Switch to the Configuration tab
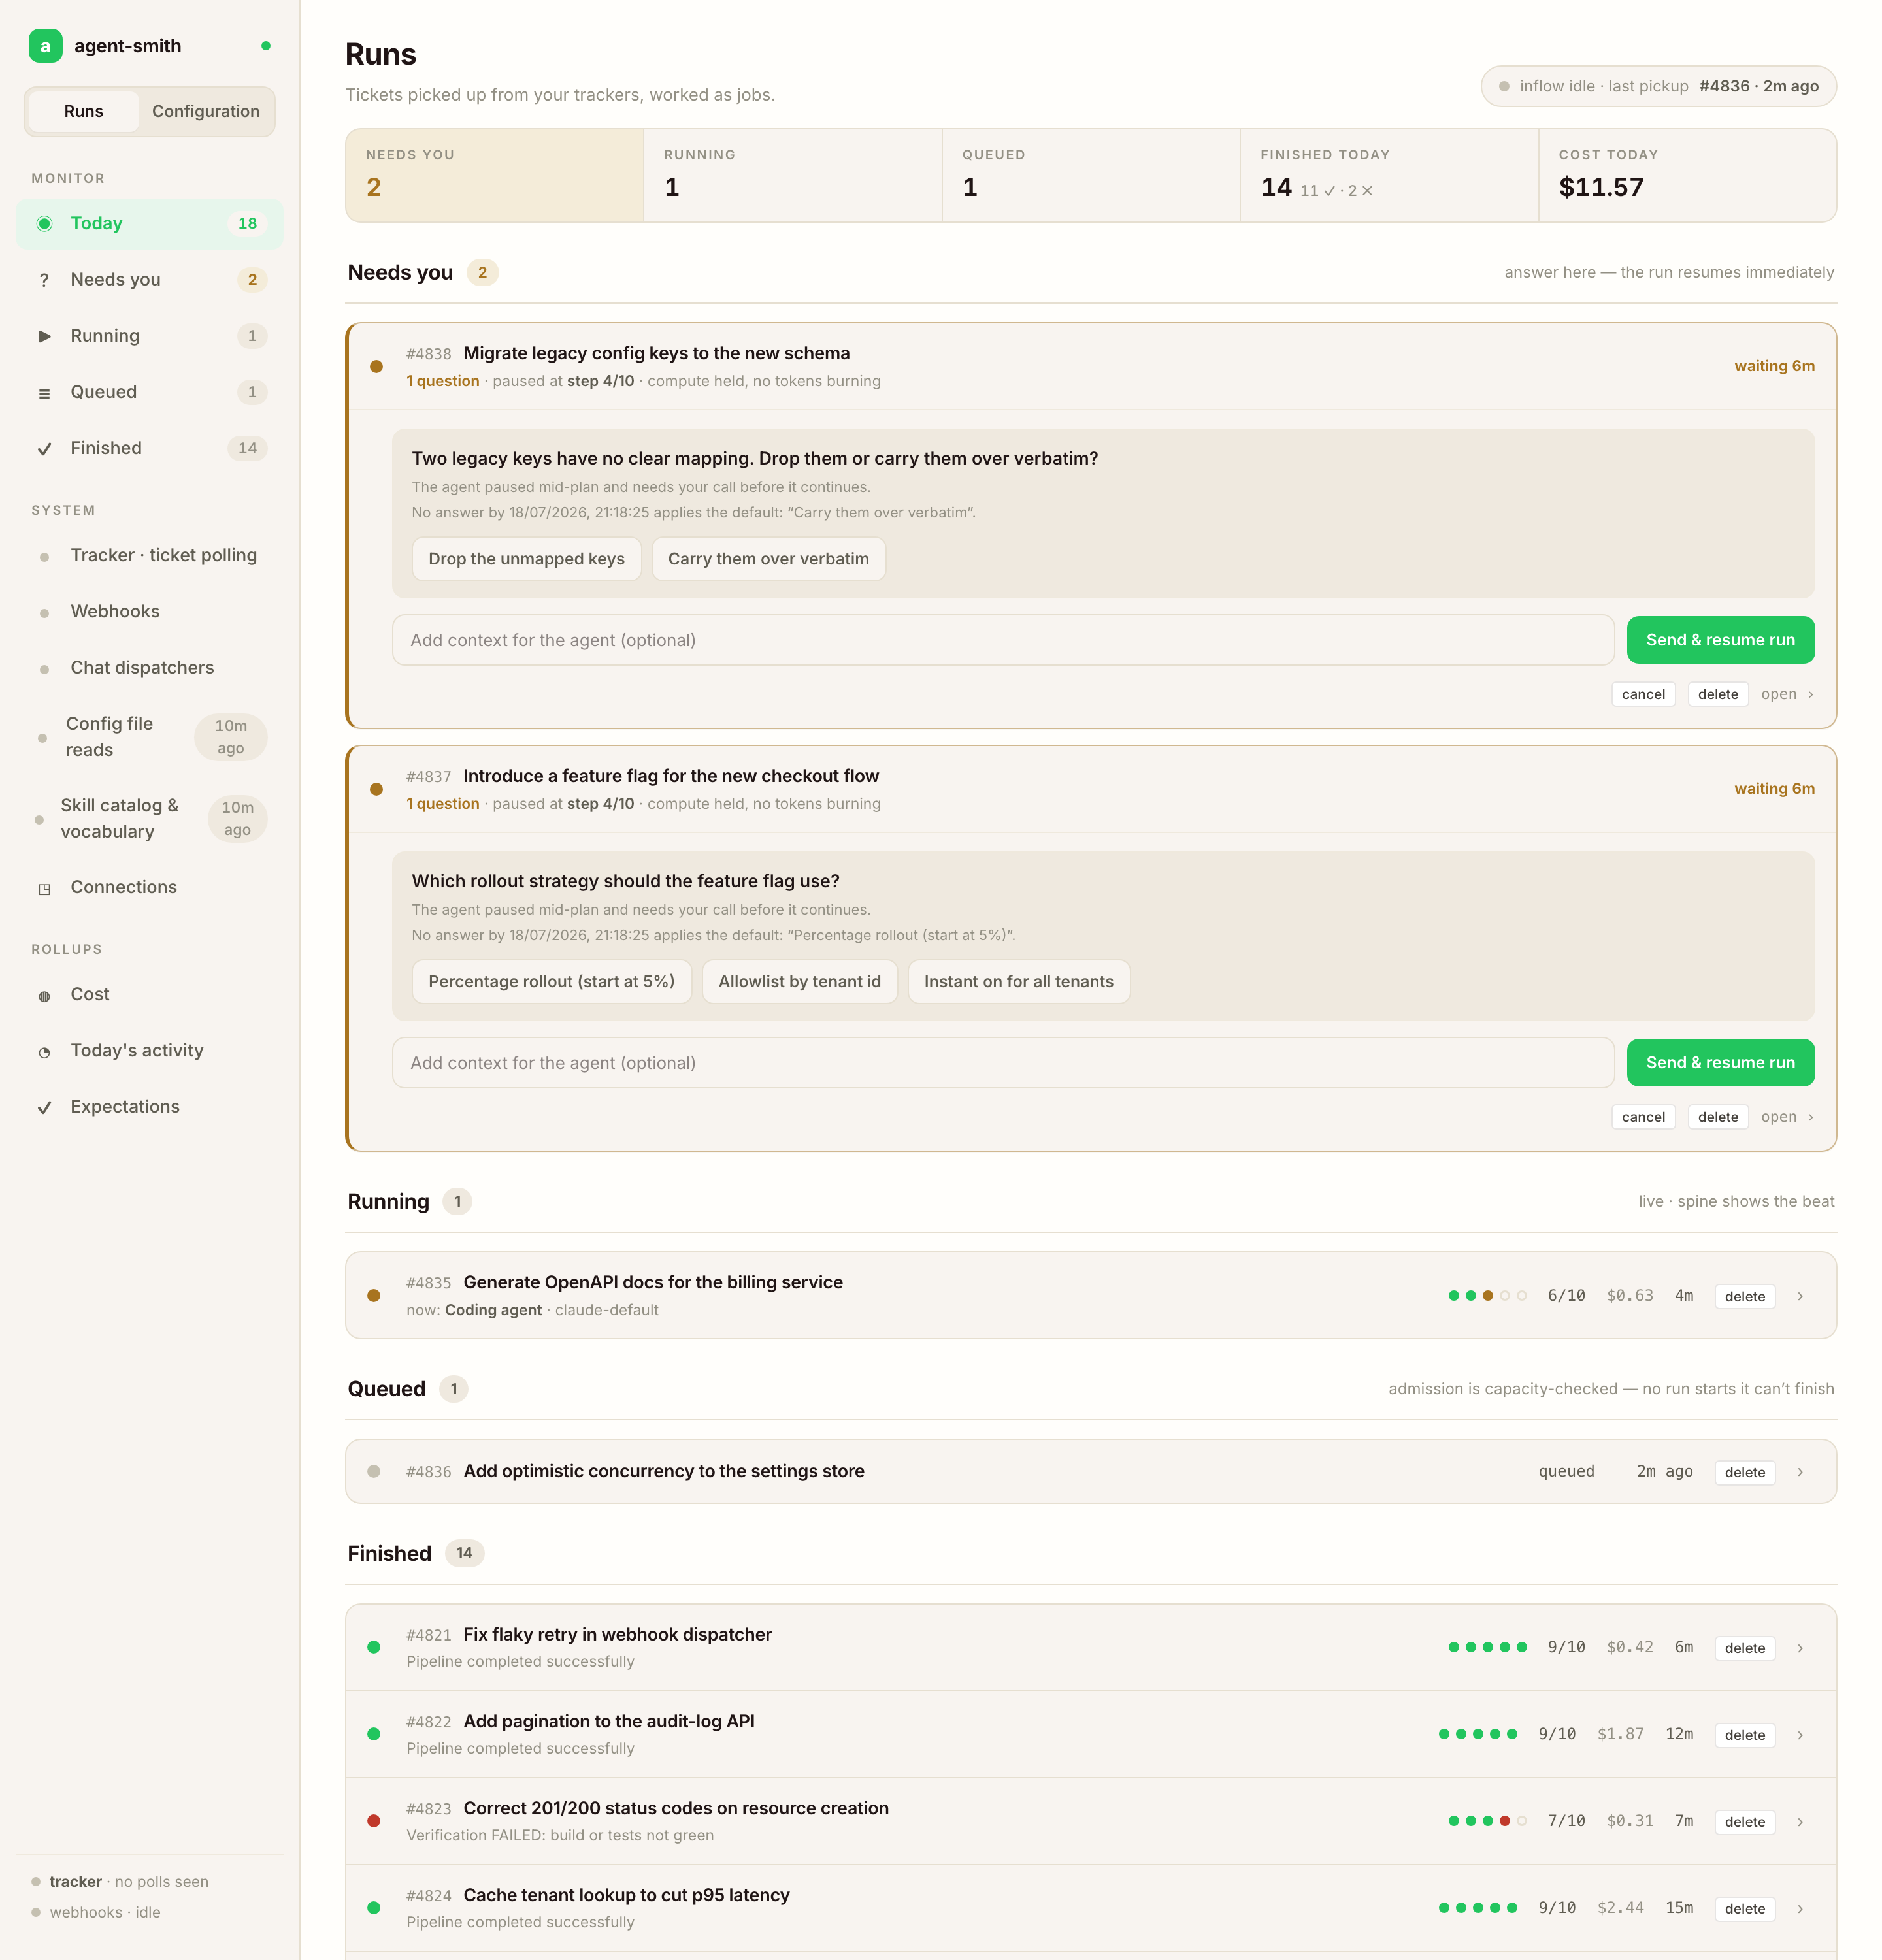The image size is (1882, 1960). tap(206, 111)
